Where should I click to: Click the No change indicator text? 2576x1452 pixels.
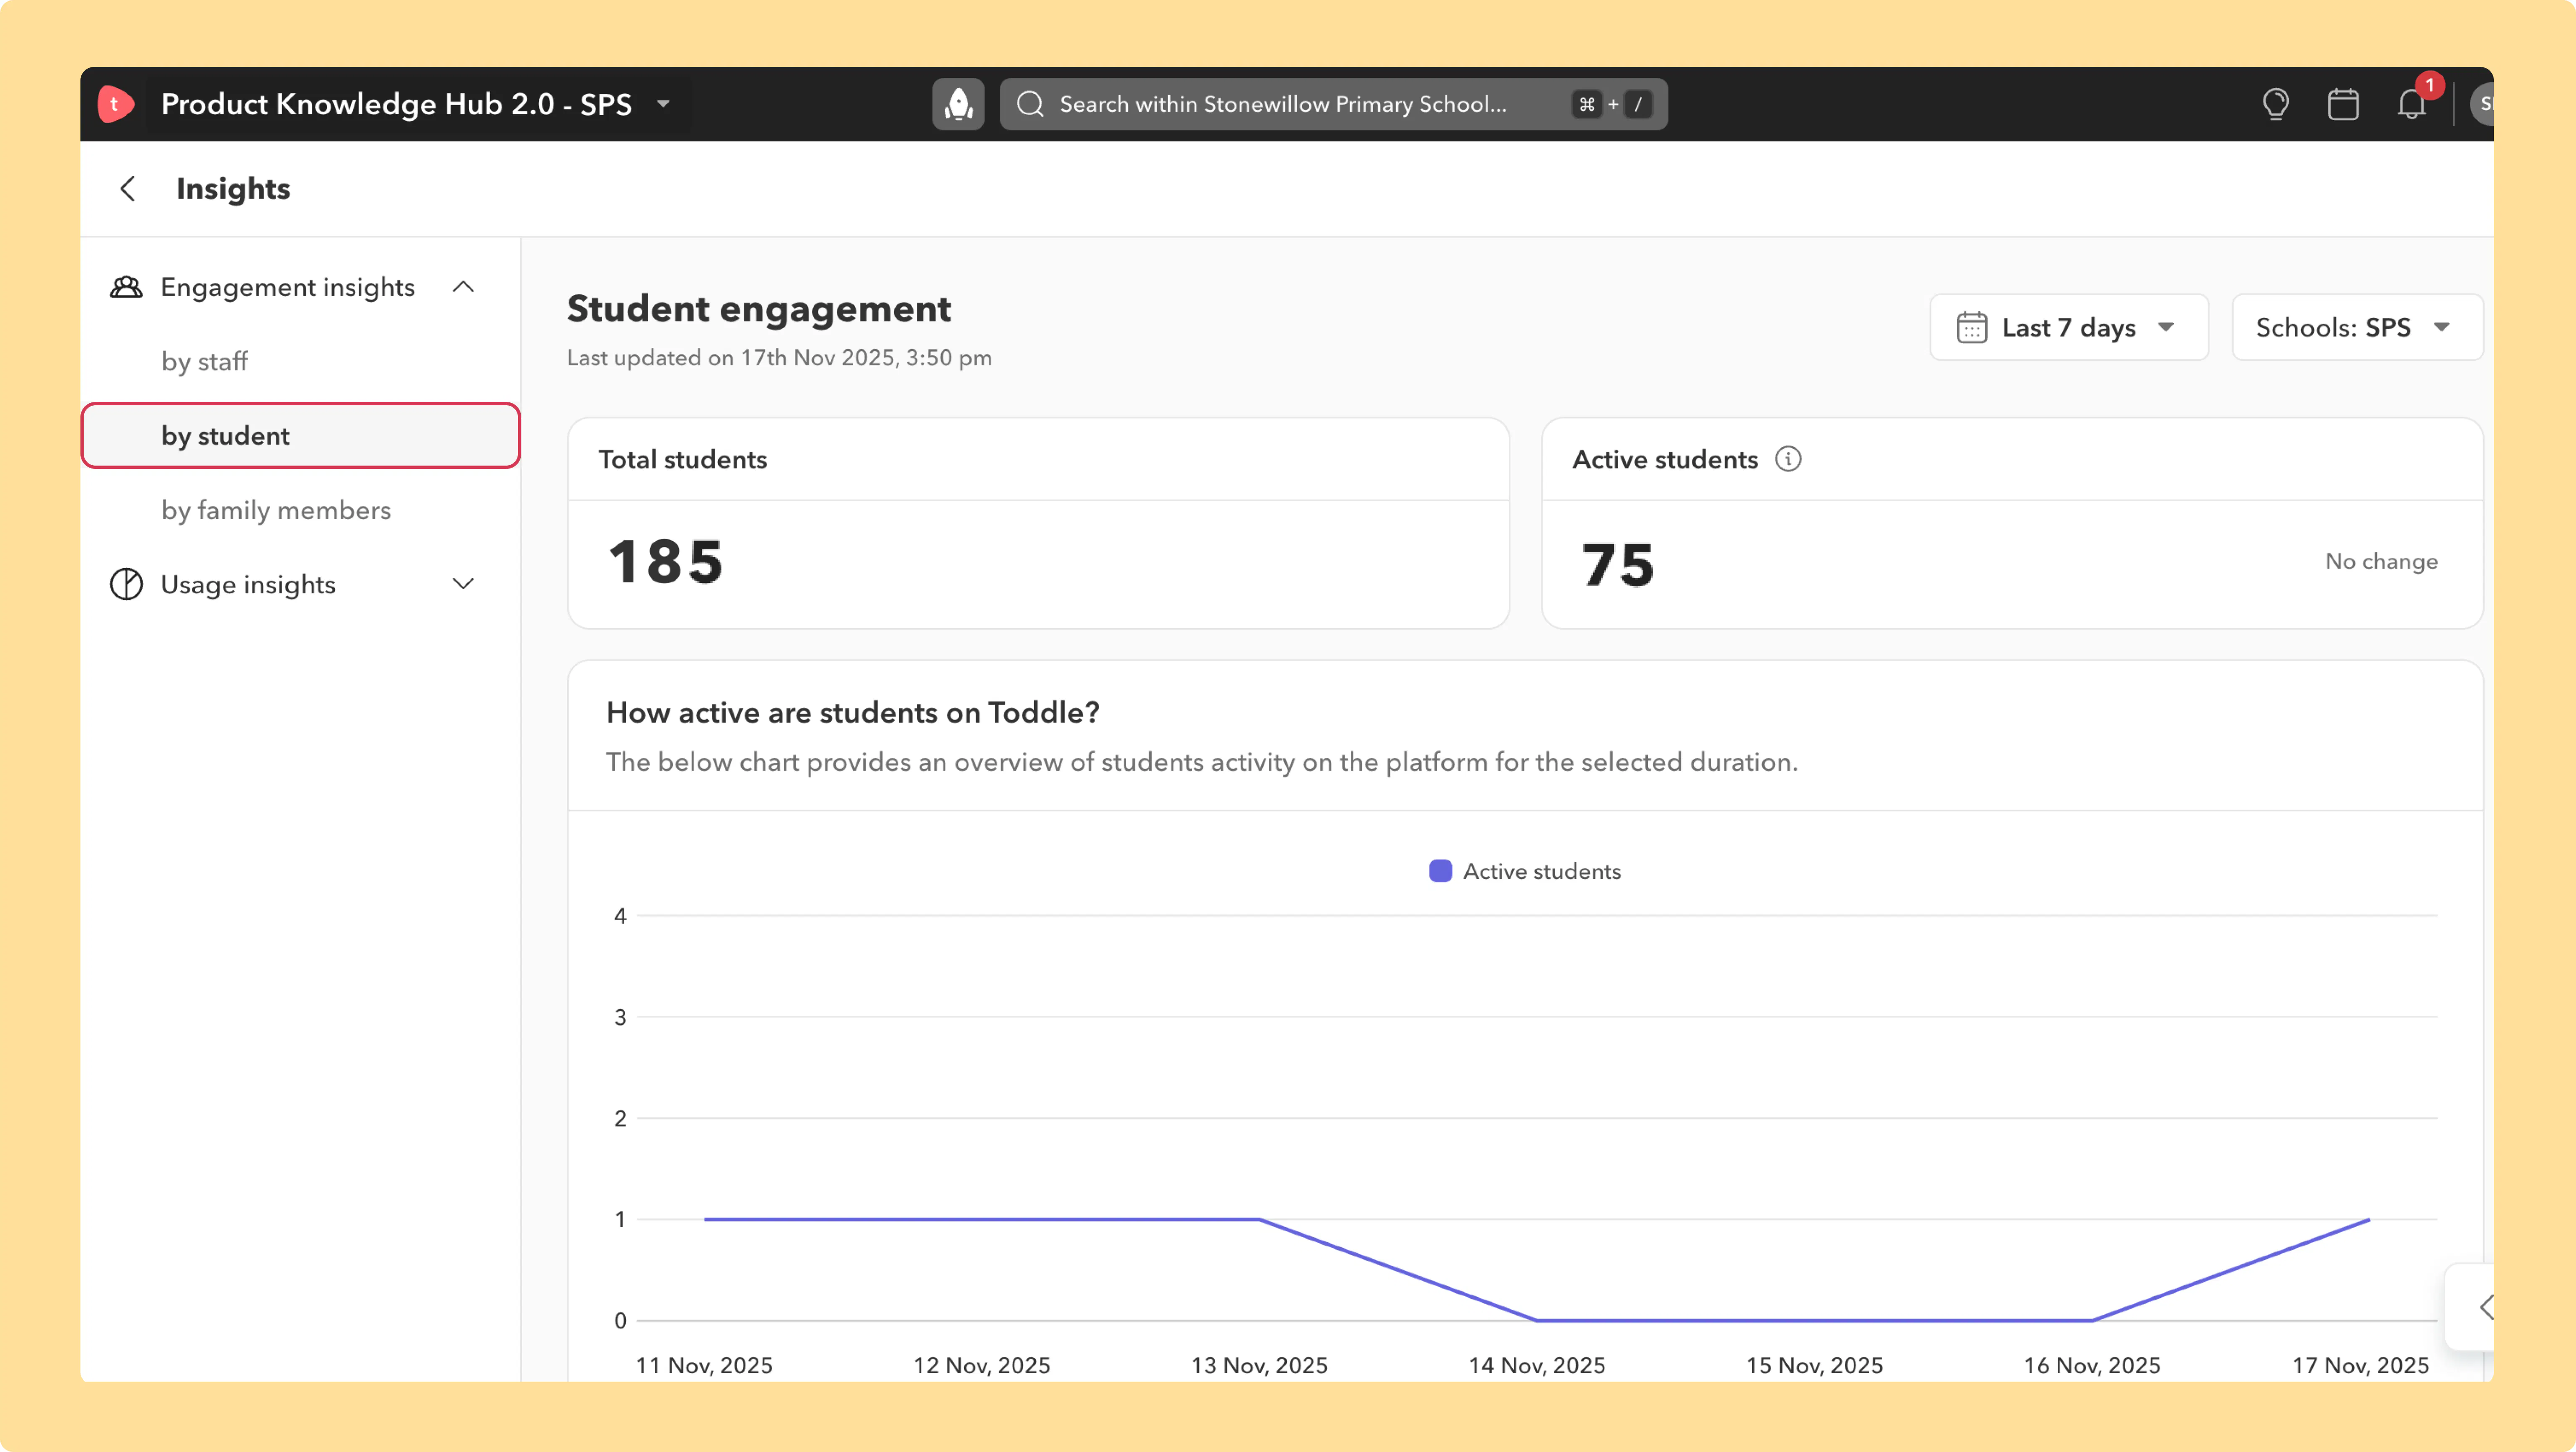pyautogui.click(x=2381, y=561)
